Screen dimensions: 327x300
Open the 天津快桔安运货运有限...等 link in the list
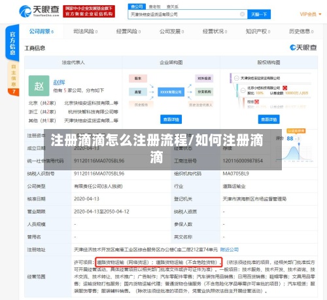coord(91,121)
